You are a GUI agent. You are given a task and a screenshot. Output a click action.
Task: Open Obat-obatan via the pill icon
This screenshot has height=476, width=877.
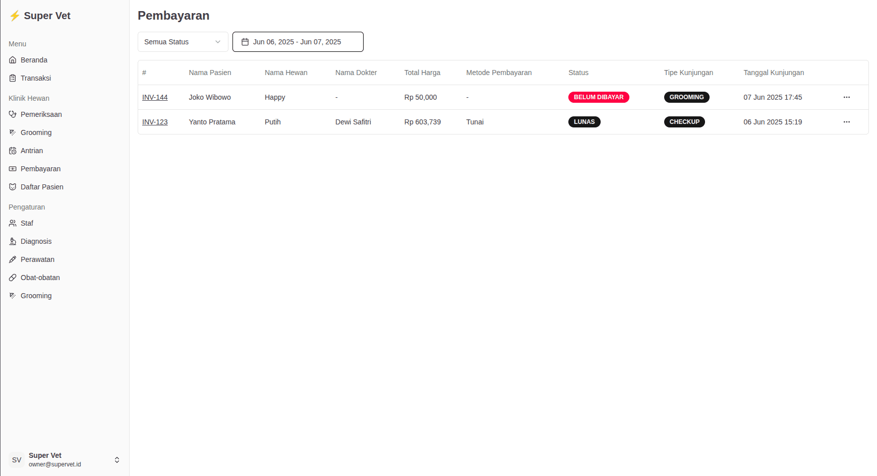click(13, 278)
